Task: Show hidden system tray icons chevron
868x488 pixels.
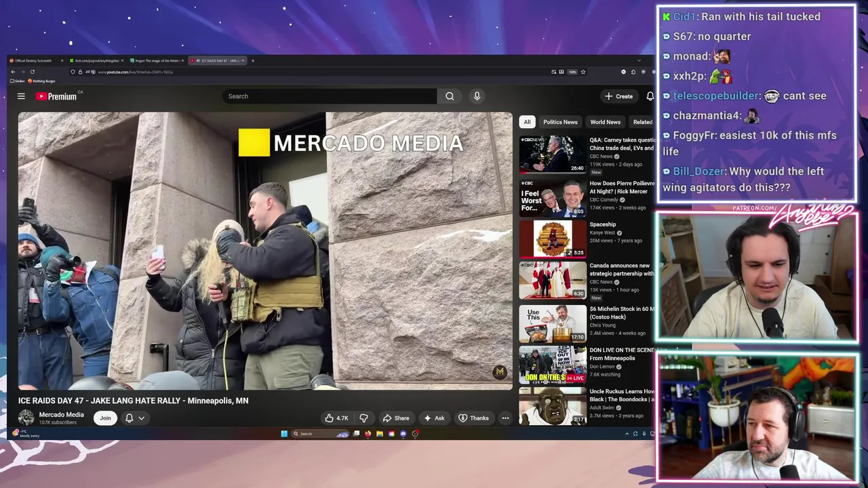Action: (x=627, y=434)
